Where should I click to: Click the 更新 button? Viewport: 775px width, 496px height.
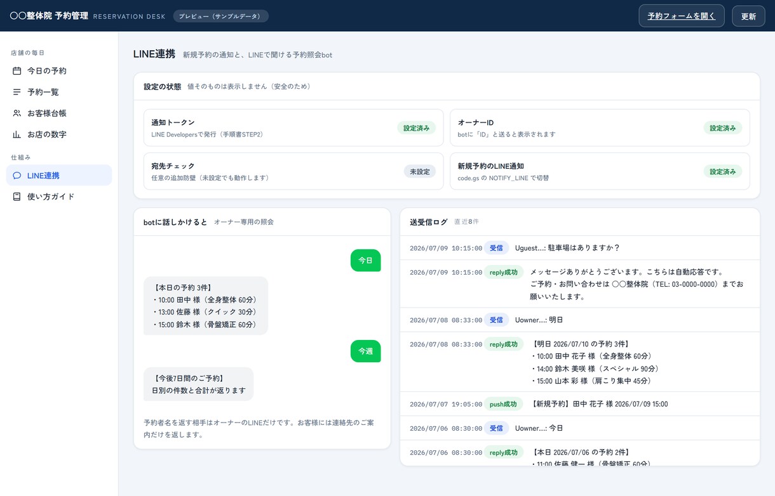click(x=748, y=16)
